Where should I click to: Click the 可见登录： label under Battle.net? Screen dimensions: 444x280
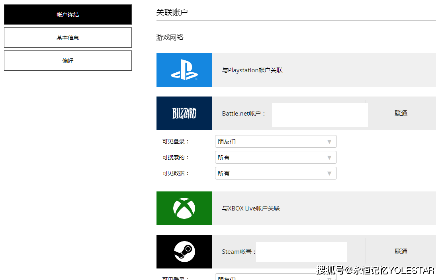[175, 141]
